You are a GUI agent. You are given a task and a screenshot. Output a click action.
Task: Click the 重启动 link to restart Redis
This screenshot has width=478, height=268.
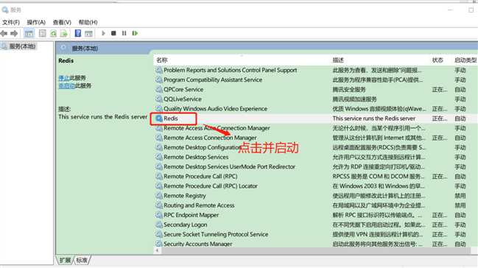click(x=66, y=86)
